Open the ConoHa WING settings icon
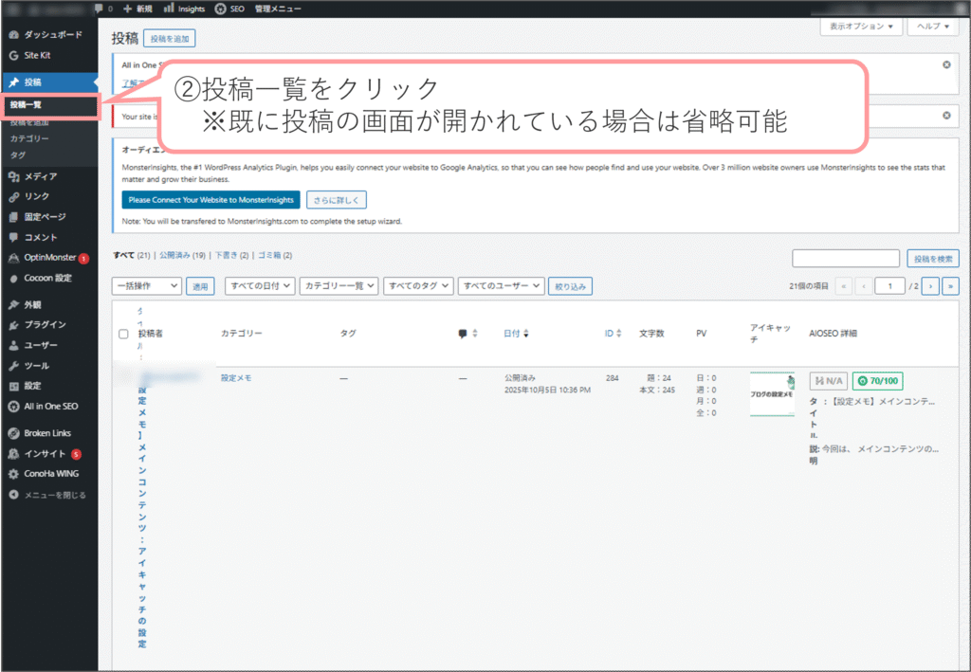971x672 pixels. [13, 474]
